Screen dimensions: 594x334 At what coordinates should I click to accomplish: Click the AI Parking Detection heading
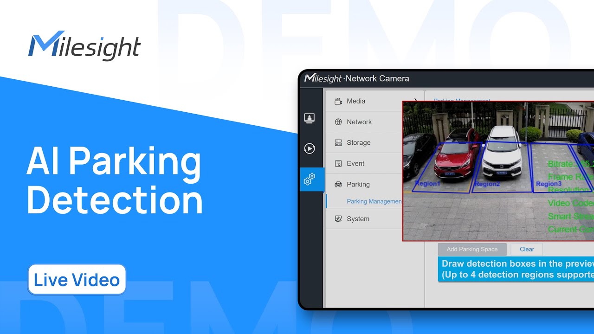tap(115, 180)
